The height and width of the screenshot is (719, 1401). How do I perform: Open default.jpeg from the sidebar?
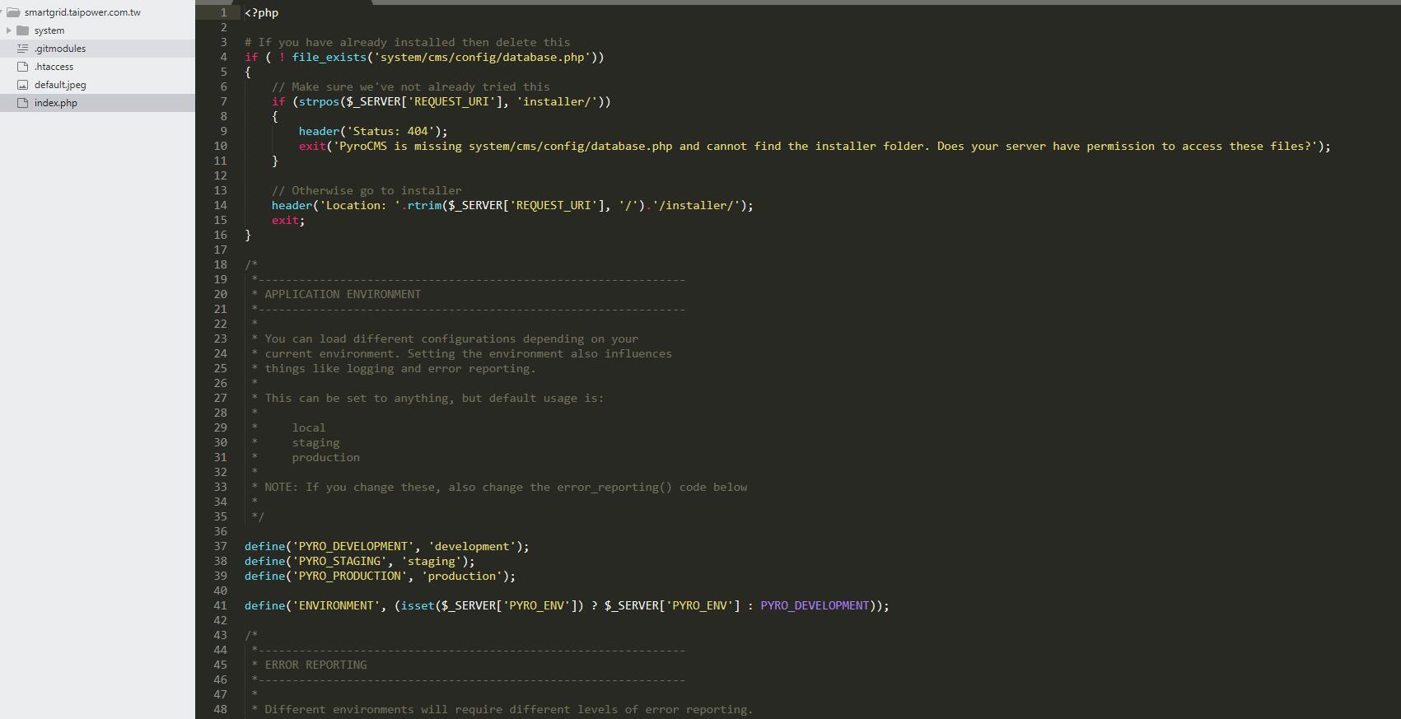tap(60, 85)
